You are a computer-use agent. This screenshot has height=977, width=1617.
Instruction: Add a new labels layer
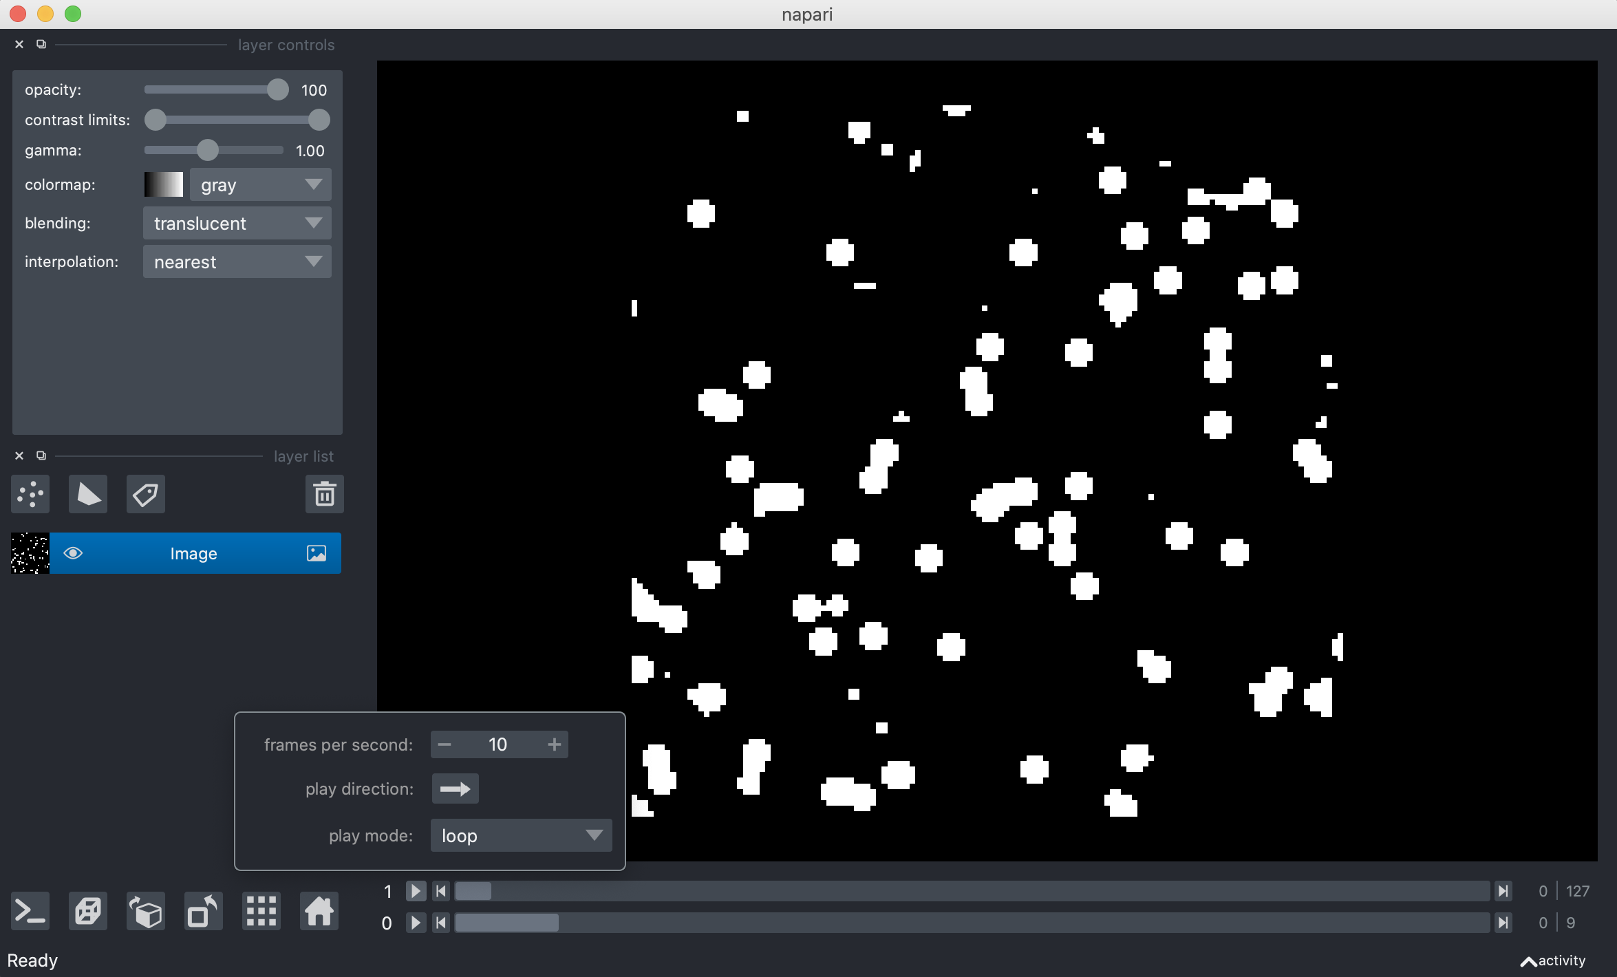click(146, 494)
